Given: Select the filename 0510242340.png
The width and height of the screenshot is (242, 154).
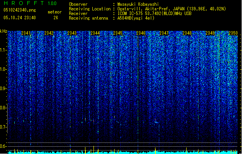Looking at the screenshot, I should pyautogui.click(x=20, y=10).
